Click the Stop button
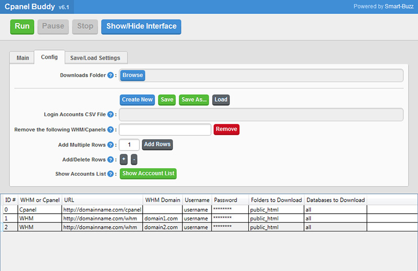The image size is (418, 271). [85, 27]
